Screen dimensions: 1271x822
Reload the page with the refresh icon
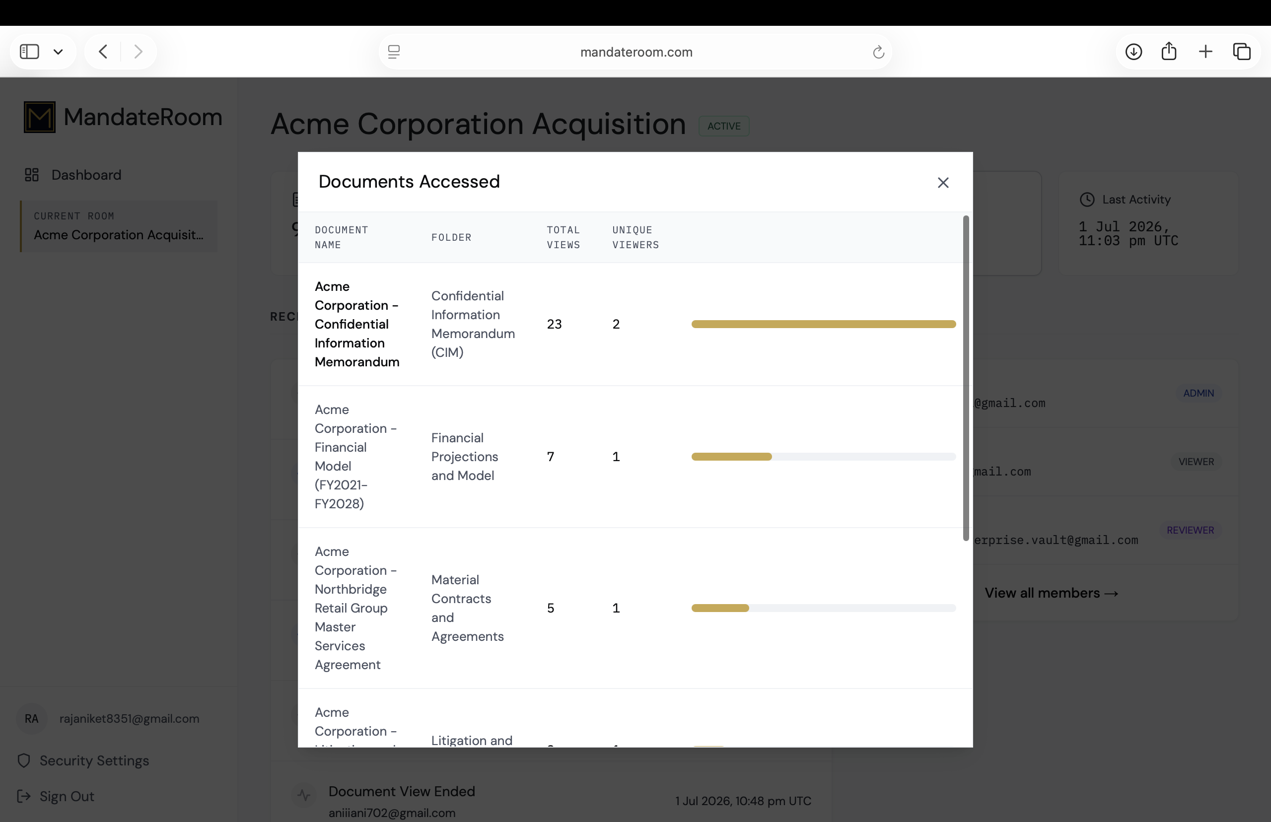[878, 52]
